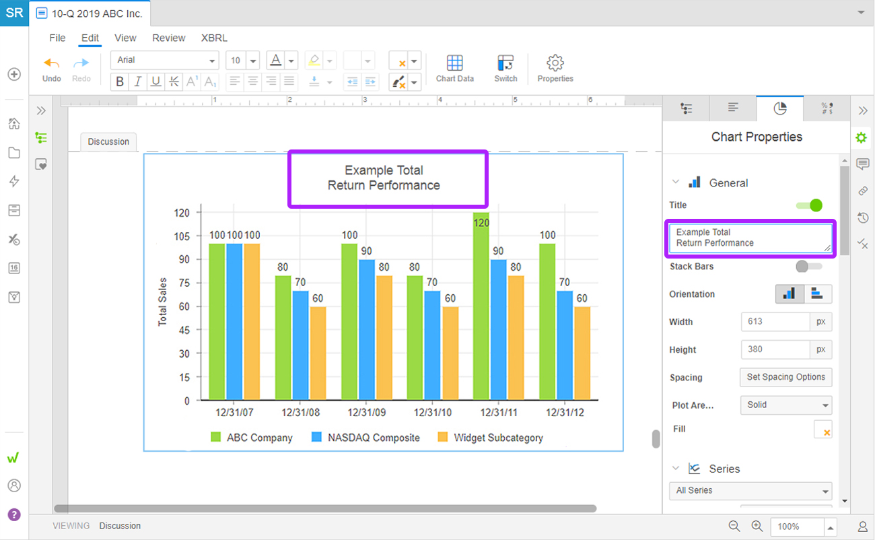Apply Bold formatting

pyautogui.click(x=120, y=82)
